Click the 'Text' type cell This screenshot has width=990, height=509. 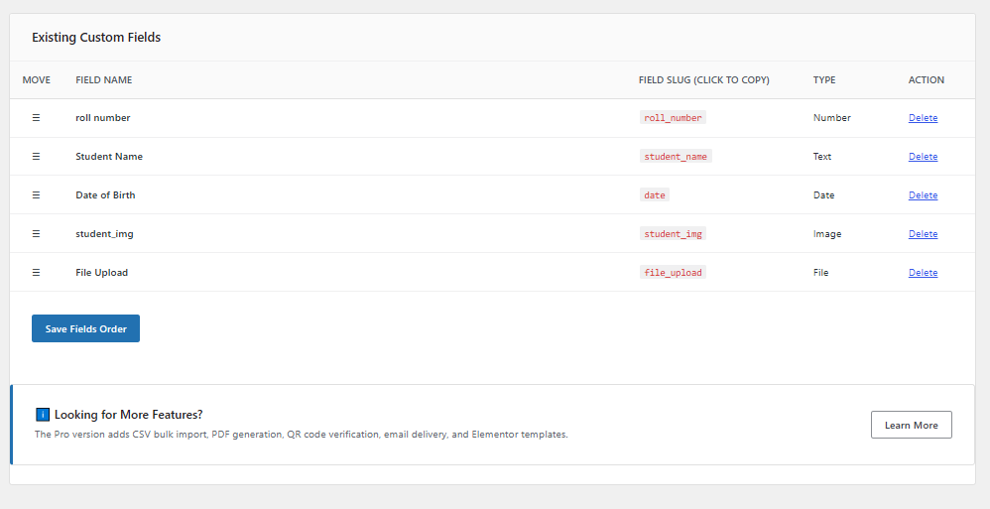pos(822,156)
